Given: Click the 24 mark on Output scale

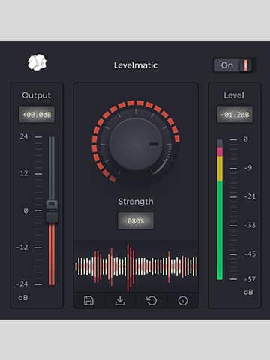Looking at the screenshot, I should point(24,136).
